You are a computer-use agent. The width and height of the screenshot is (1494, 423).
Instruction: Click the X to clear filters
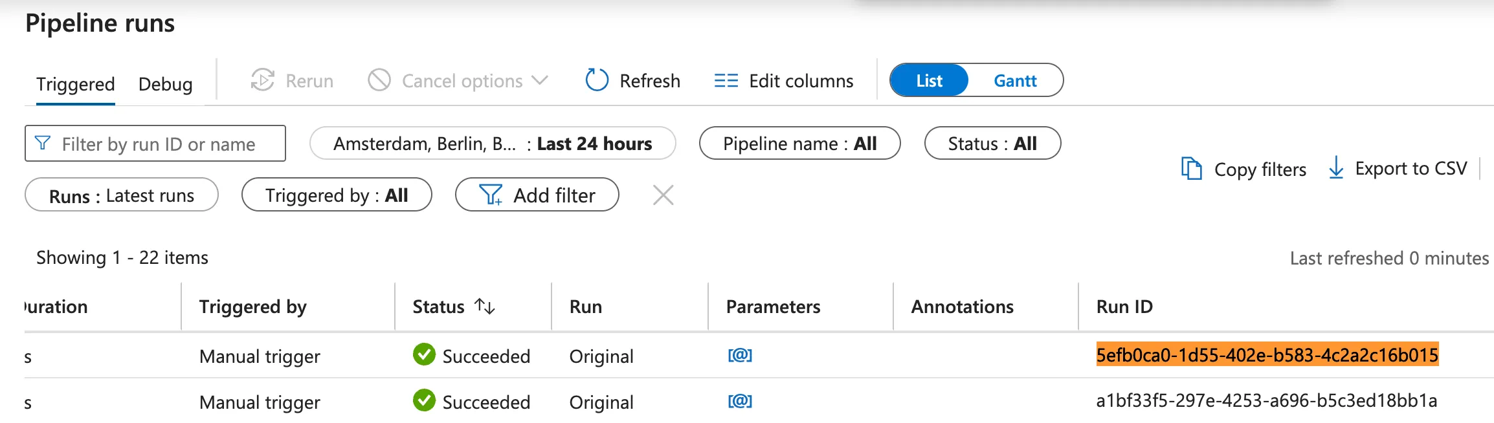663,195
